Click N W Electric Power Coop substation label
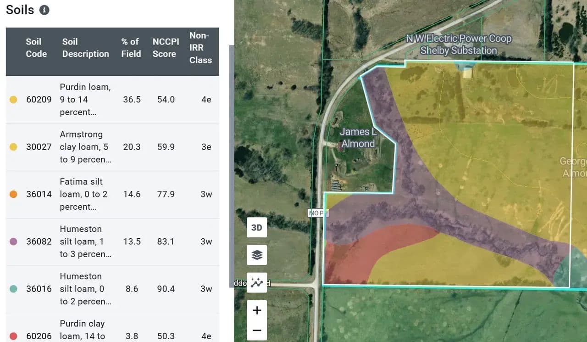Viewport: 587px width, 342px height. pyautogui.click(x=459, y=45)
